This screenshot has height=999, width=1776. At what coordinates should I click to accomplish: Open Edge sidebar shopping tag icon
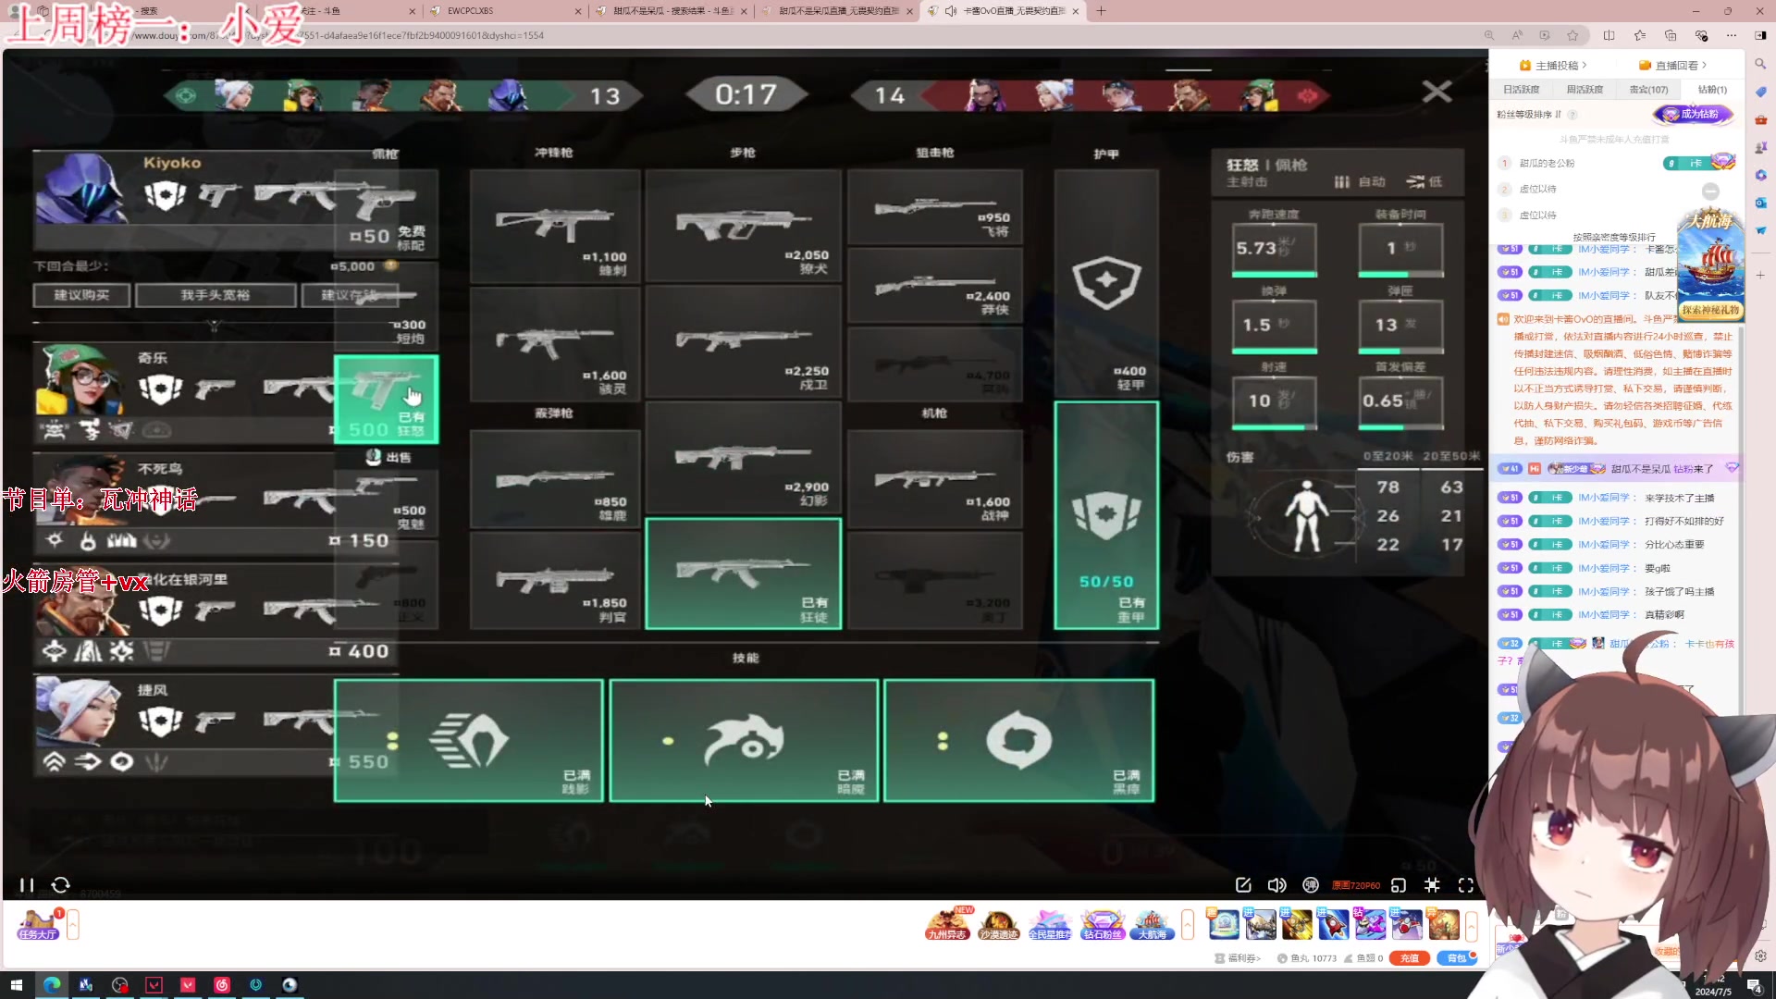[1760, 92]
